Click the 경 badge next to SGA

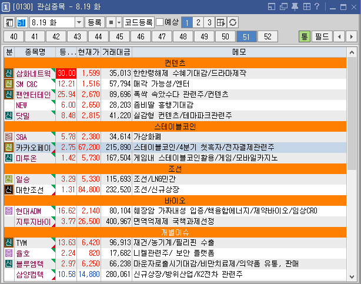click(x=9, y=137)
